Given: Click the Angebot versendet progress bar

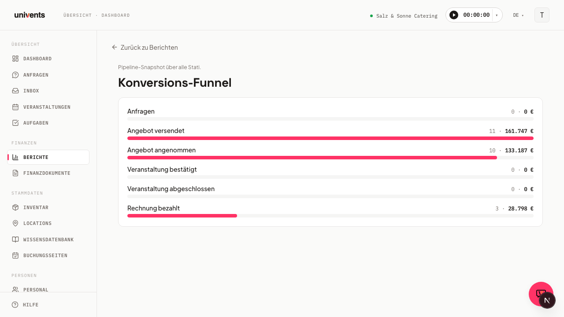Looking at the screenshot, I should point(330,138).
